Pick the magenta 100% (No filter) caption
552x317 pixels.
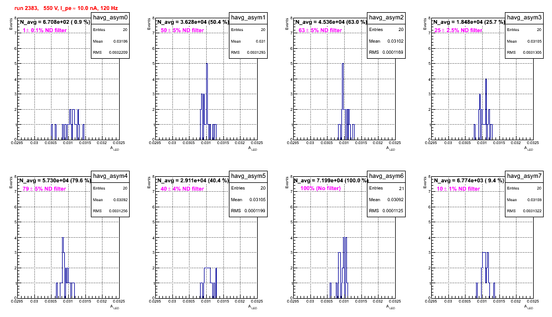coord(321,188)
